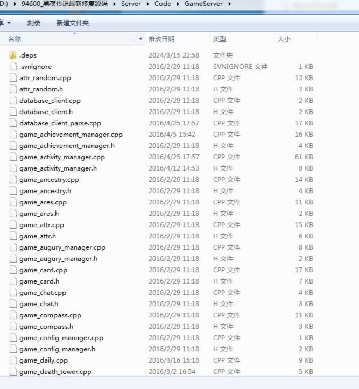Expand the breadcrumb arrow after GameServer
Image resolution: width=359 pixels, height=389 pixels.
[229, 4]
